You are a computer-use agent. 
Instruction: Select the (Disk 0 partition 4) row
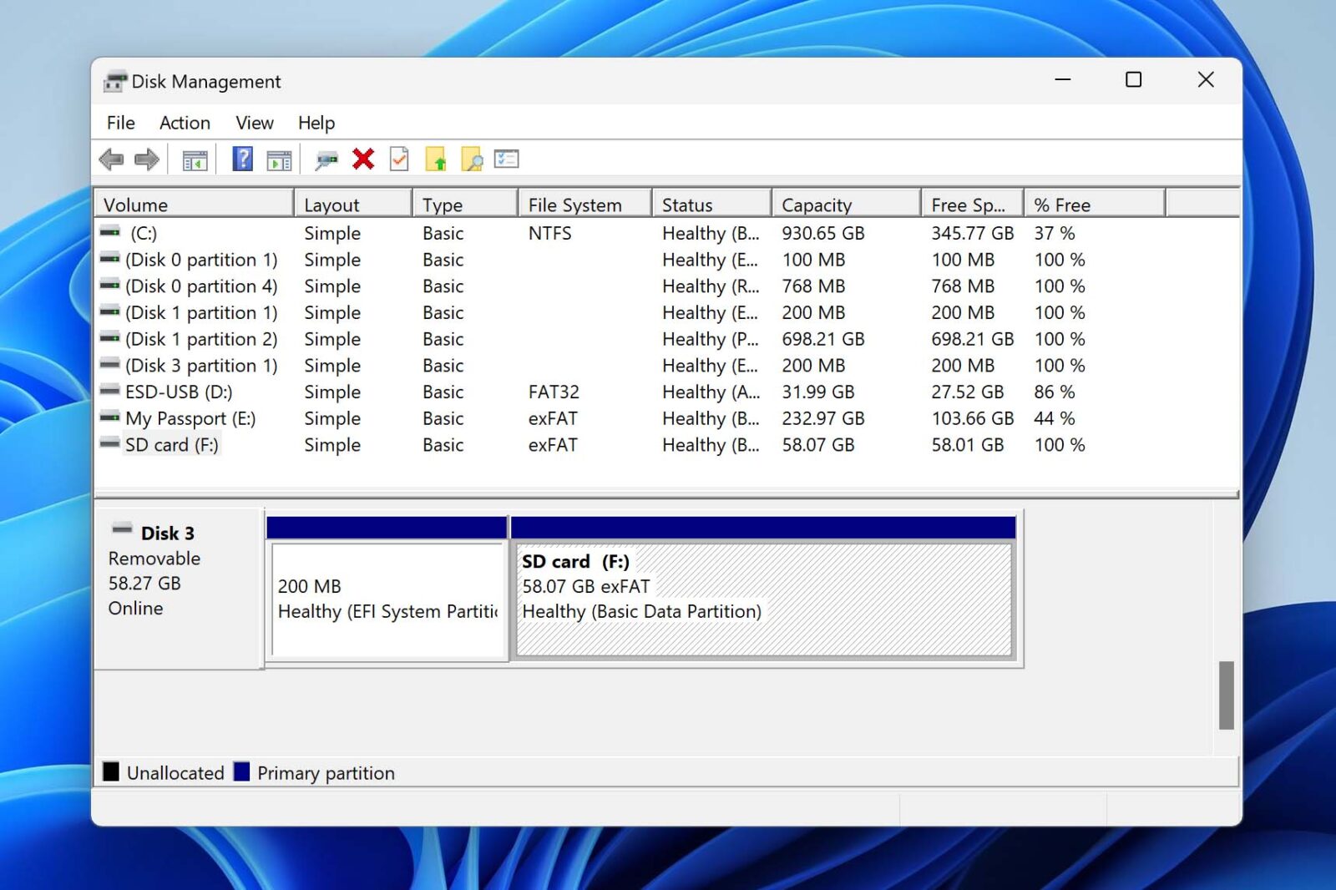tap(666, 286)
